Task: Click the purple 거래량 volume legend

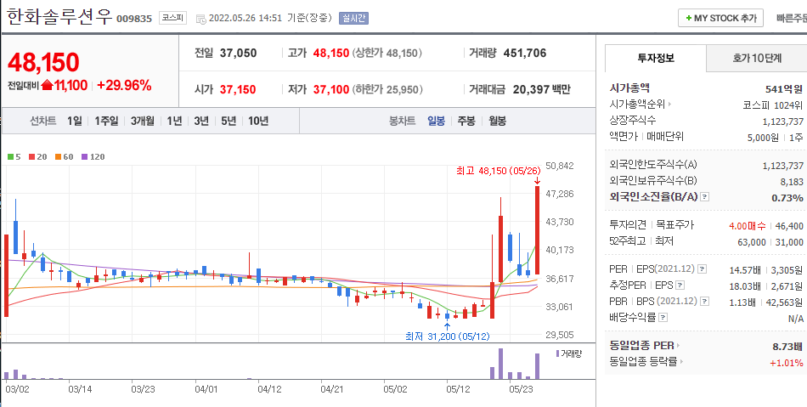Action: [x=568, y=353]
